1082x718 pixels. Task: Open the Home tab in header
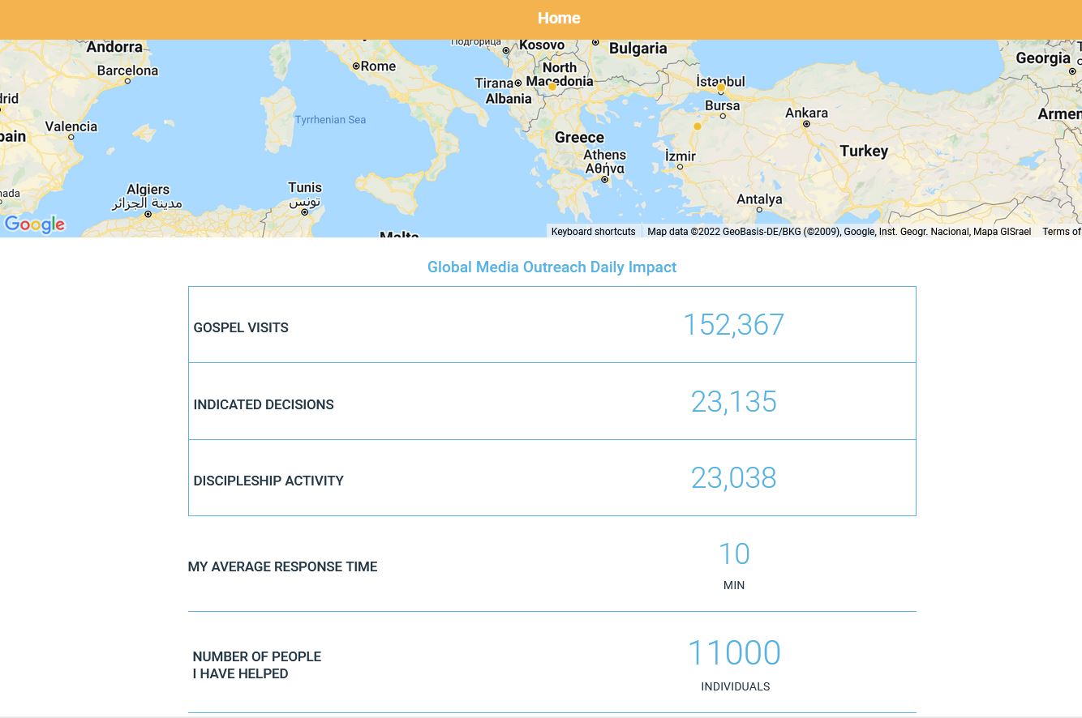tap(558, 18)
